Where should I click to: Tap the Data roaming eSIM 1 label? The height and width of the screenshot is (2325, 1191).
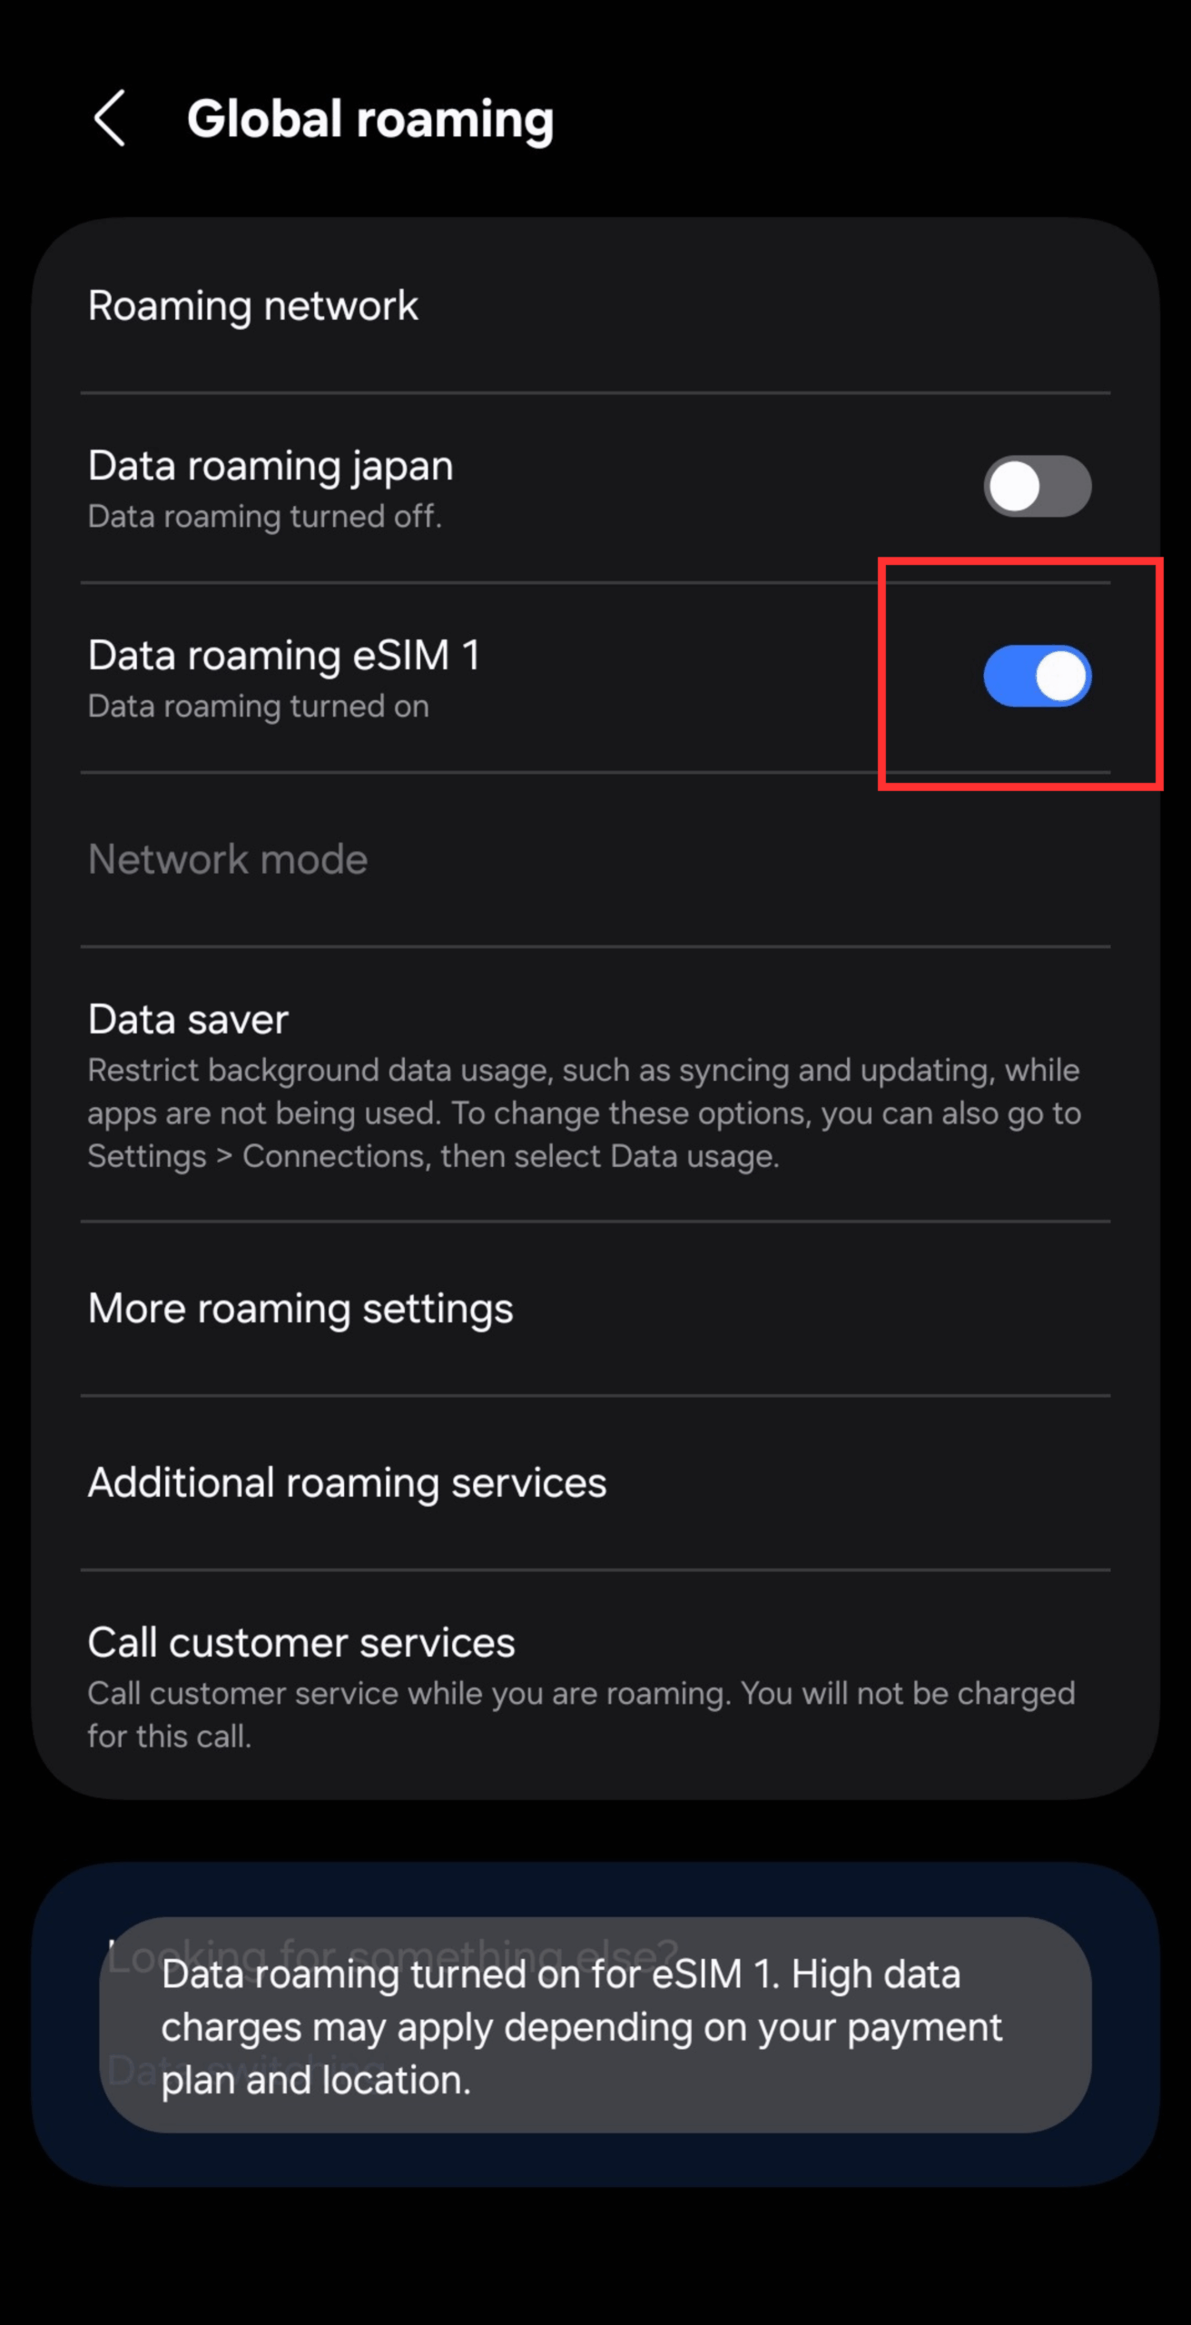click(284, 655)
